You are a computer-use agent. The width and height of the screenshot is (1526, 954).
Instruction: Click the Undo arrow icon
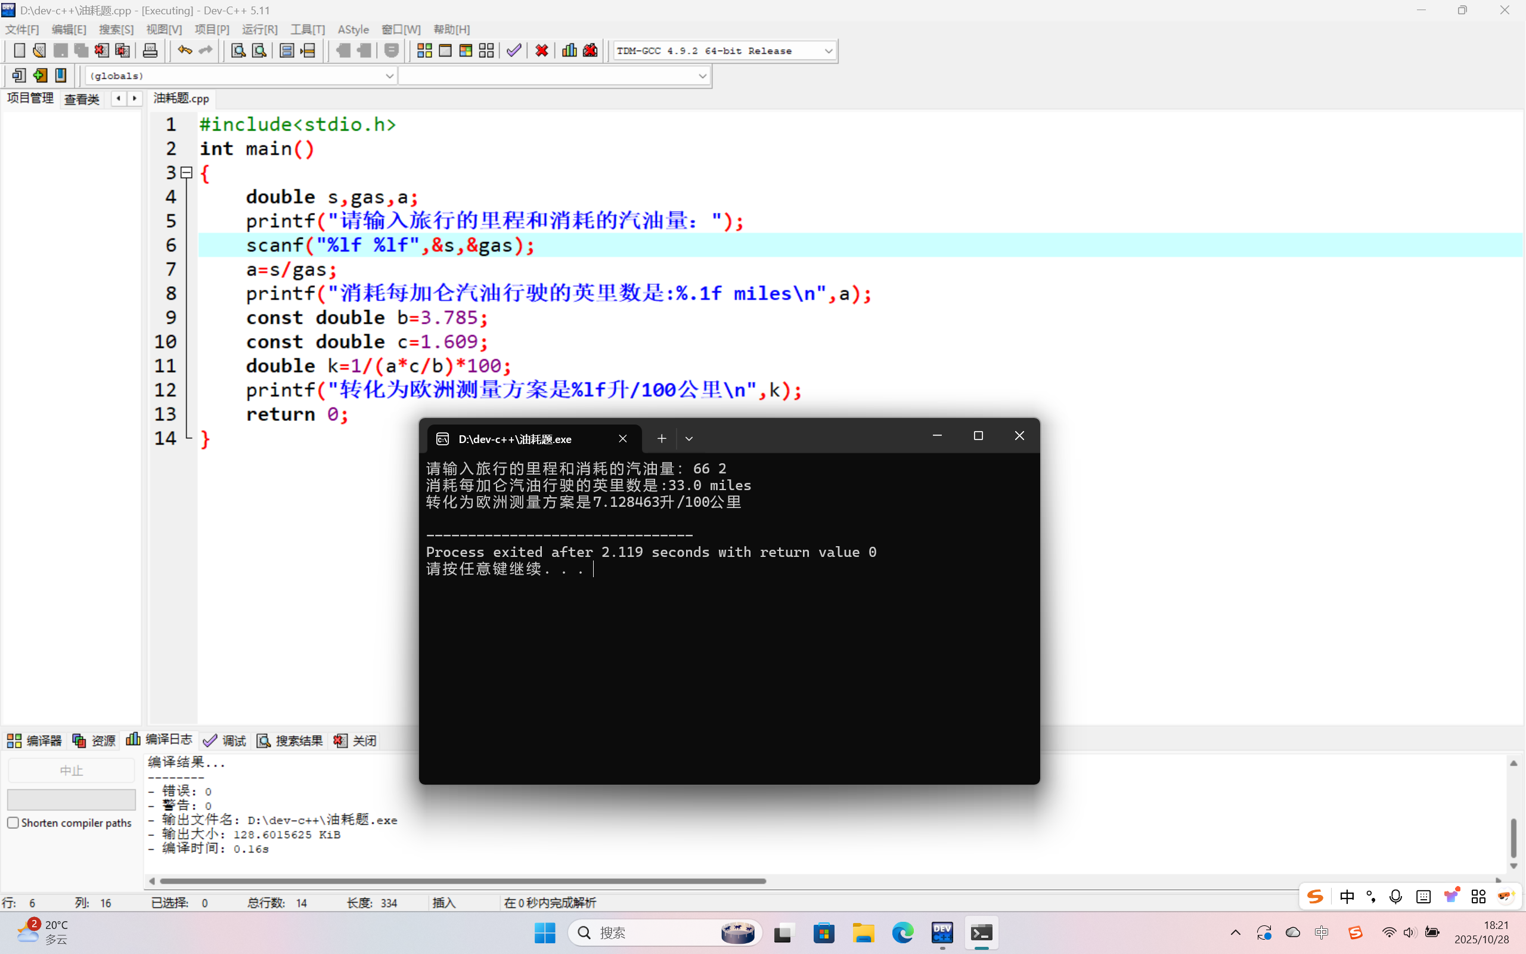(x=184, y=51)
